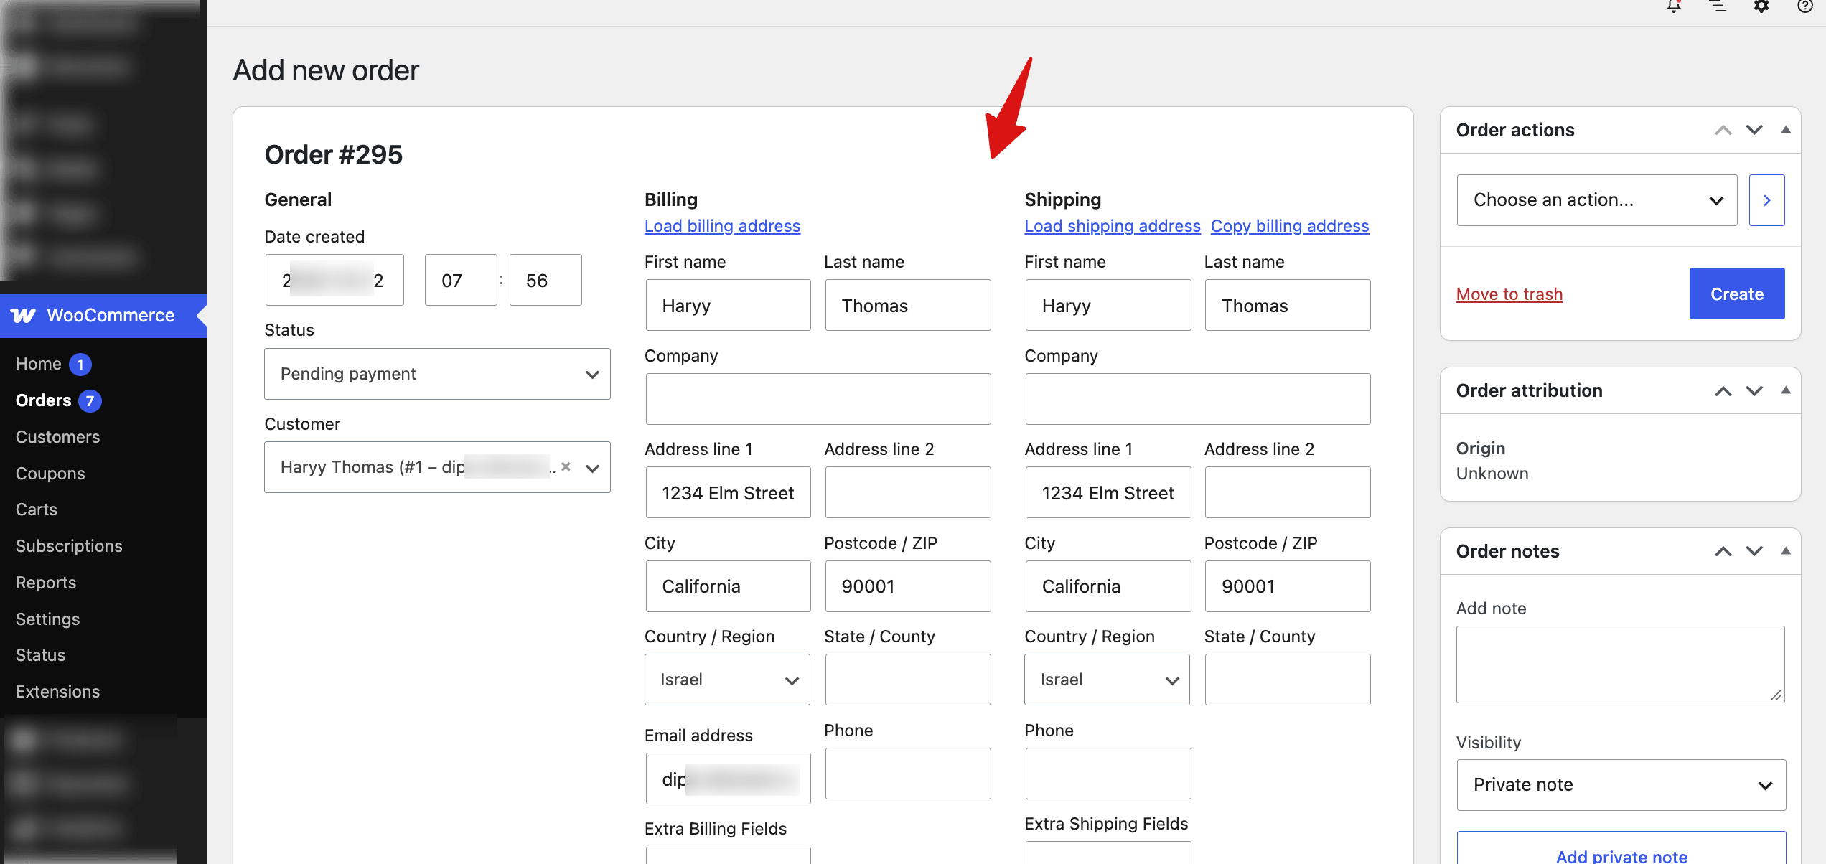Click the billing Company input field
The image size is (1826, 864).
(x=818, y=399)
